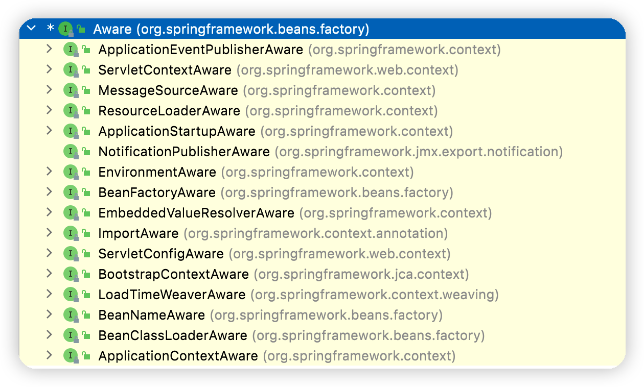Click the interface icon beside LoadTimeWeaverAware
The image size is (644, 387).
click(70, 295)
